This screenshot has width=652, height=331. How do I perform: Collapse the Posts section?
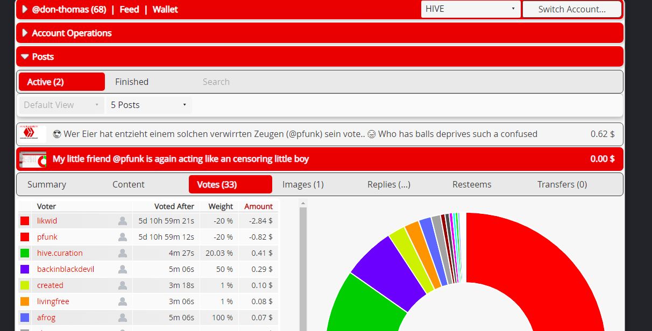pos(25,56)
